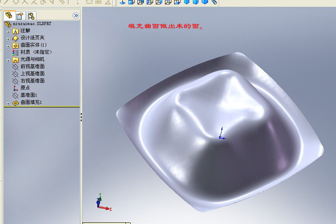
Task: Select the niuzaimao.SLDPRT root node
Action: (x=28, y=24)
